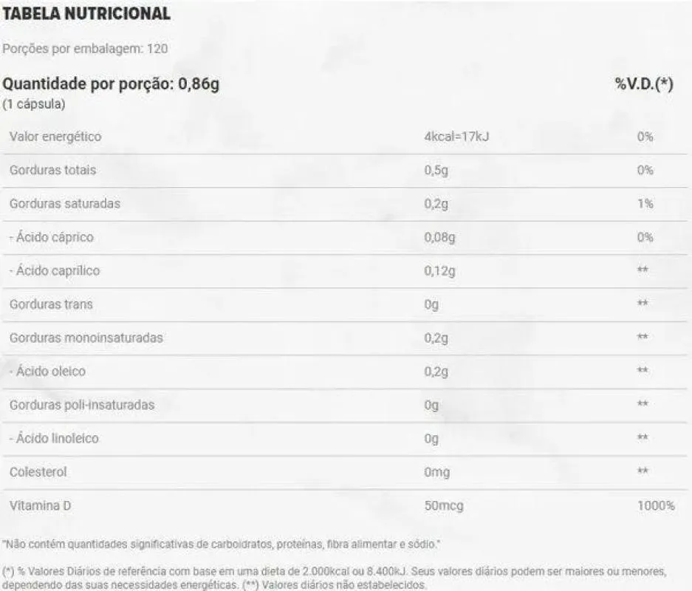
Task: Select the Gorduras totais row
Action: click(x=345, y=171)
